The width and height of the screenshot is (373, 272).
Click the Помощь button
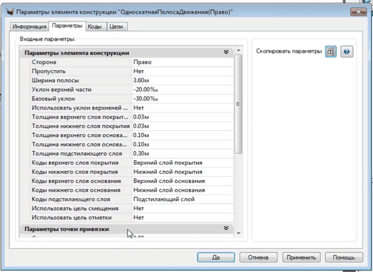pyautogui.click(x=343, y=257)
